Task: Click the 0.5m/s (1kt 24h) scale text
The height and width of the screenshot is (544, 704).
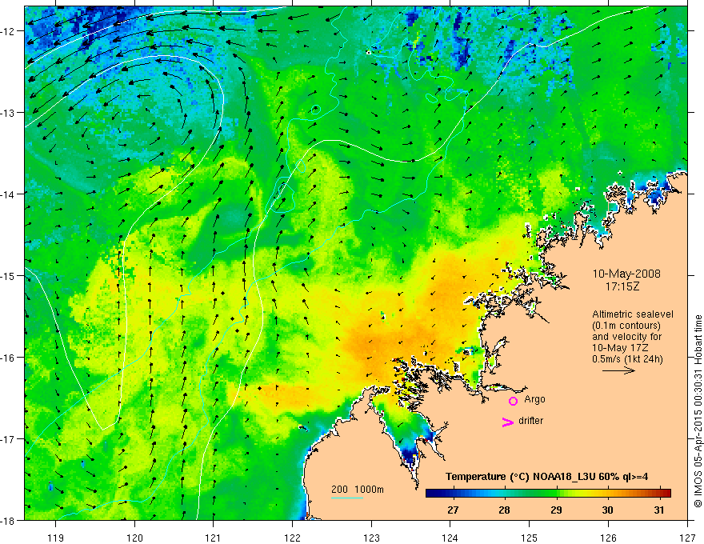Action: [x=627, y=359]
